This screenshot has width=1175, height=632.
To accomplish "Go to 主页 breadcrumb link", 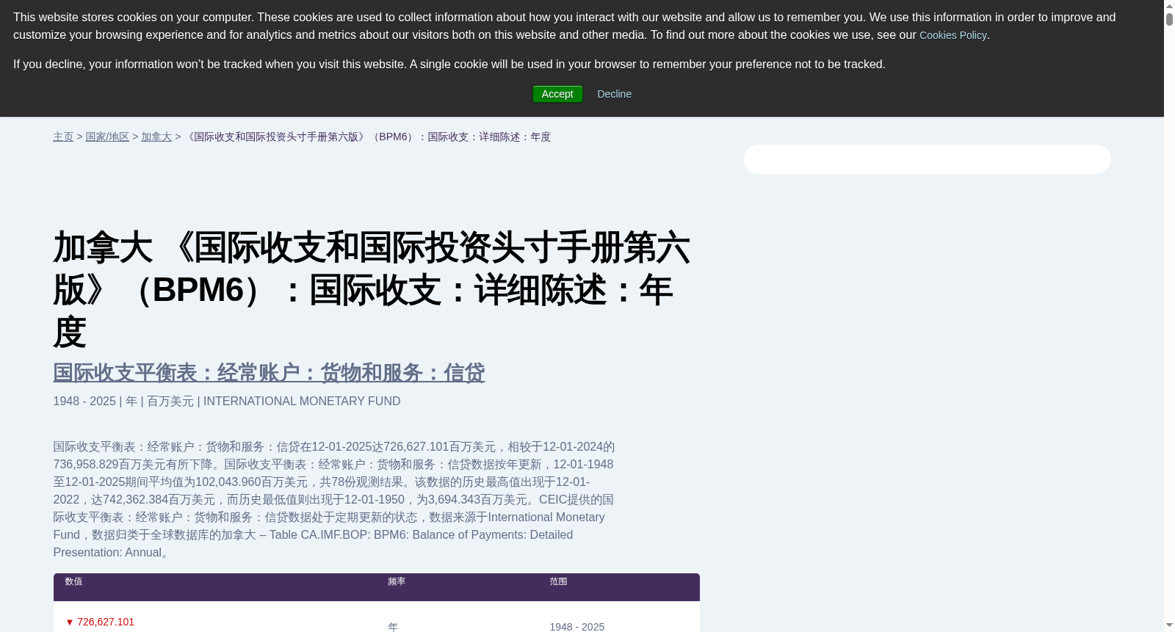I will (x=63, y=137).
